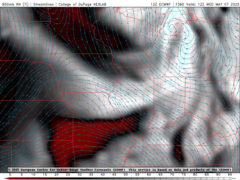240x180 pixels.
Task: Click the '60' value on the RH scale
Action: tap(149, 175)
